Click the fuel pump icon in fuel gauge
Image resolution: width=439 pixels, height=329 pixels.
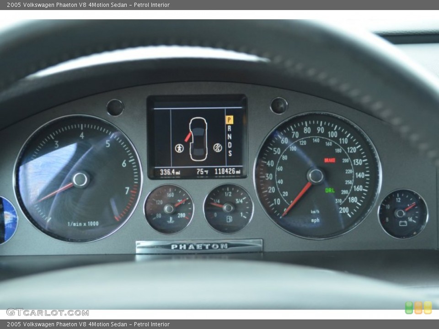(229, 219)
